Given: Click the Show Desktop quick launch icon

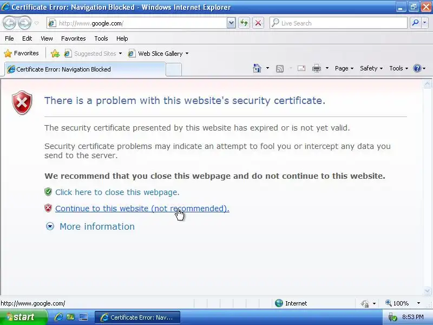Looking at the screenshot, I should [83, 317].
